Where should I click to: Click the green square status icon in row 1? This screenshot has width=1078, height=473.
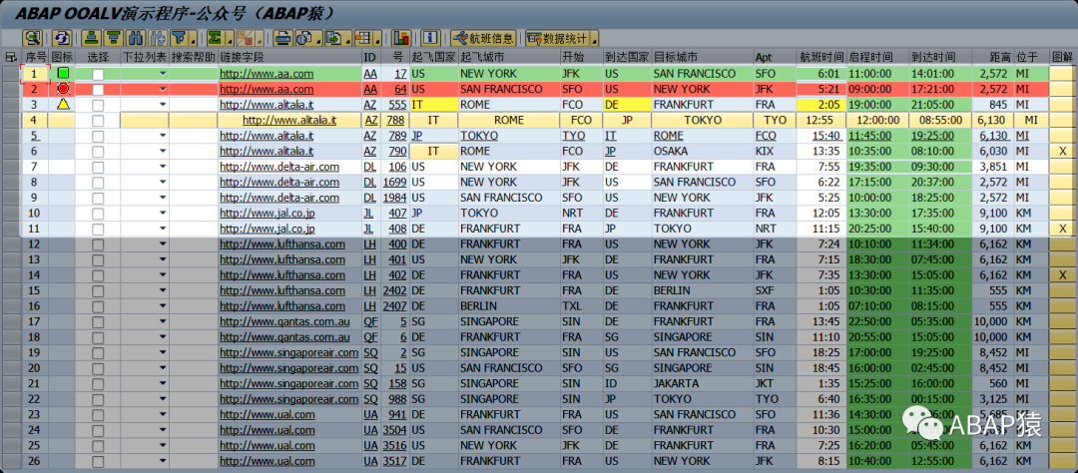pyautogui.click(x=63, y=73)
